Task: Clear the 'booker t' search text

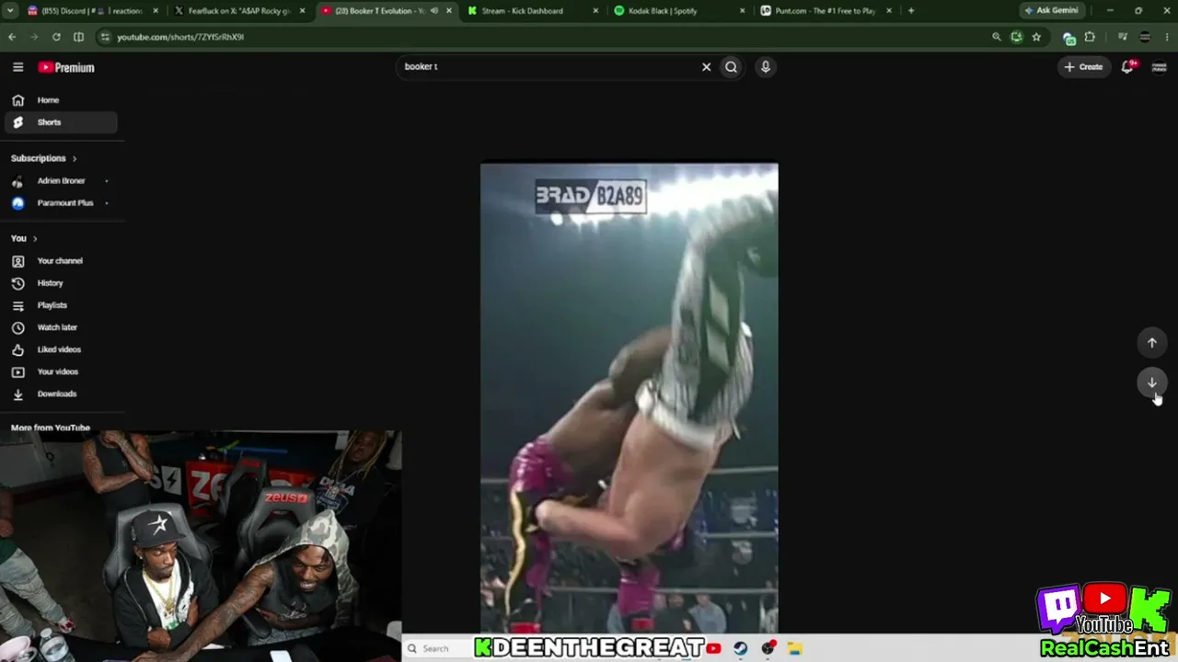Action: coord(707,67)
